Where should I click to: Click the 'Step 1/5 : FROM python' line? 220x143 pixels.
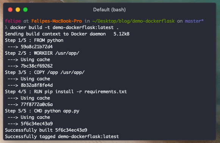pyautogui.click(x=34, y=40)
